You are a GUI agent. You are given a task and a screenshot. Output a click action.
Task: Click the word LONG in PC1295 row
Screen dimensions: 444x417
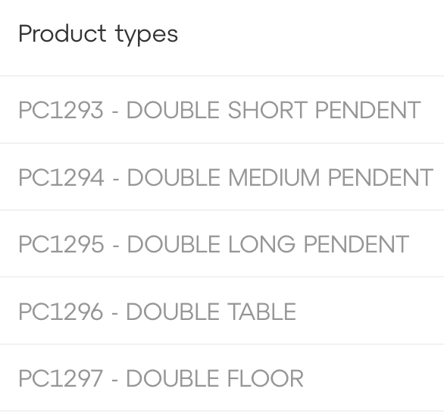pos(262,244)
